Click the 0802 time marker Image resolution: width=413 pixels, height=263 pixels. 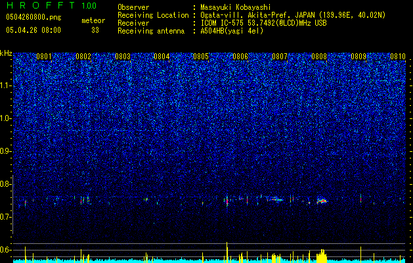(83, 56)
